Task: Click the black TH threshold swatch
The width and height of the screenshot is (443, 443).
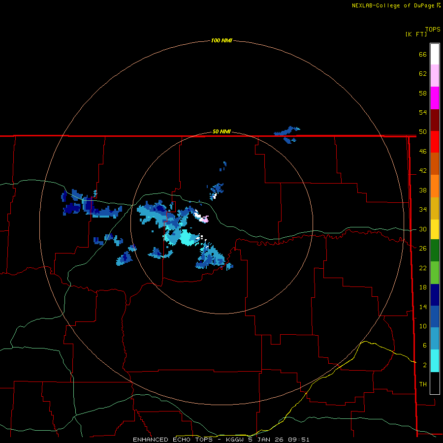Action: pyautogui.click(x=435, y=383)
